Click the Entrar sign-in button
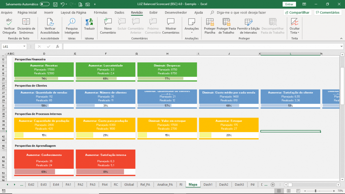 pyautogui.click(x=289, y=4)
